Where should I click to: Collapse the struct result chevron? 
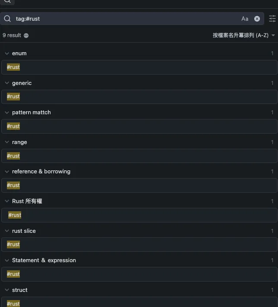click(6, 290)
